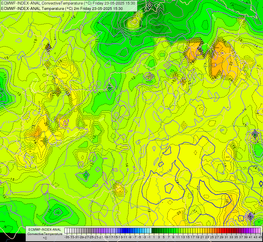Select the blue swatch above legend value -11
This screenshot has height=242, width=263.
[x=124, y=230]
